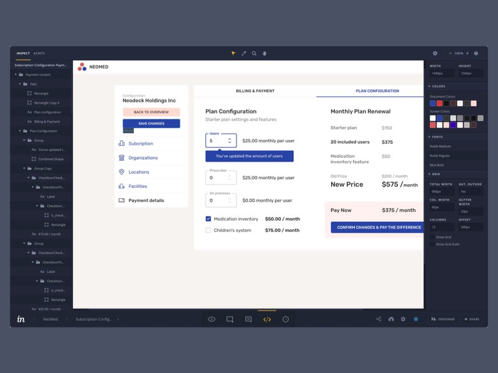Image resolution: width=498 pixels, height=373 pixels.
Task: Enable the Show Grid checkbox
Action: click(x=433, y=237)
